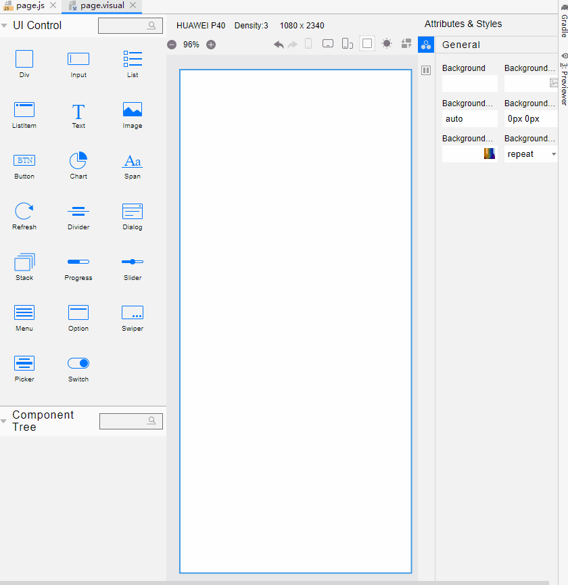Toggle the square frame view

[x=367, y=44]
